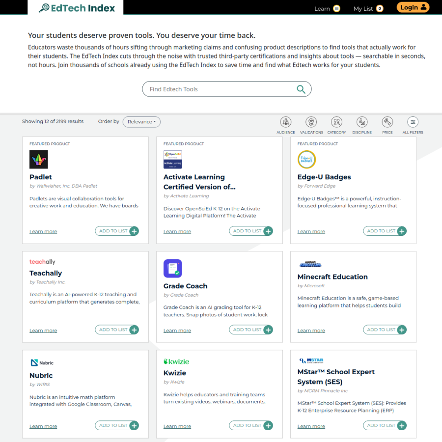Click the Login button
The image size is (442, 442).
click(413, 7)
